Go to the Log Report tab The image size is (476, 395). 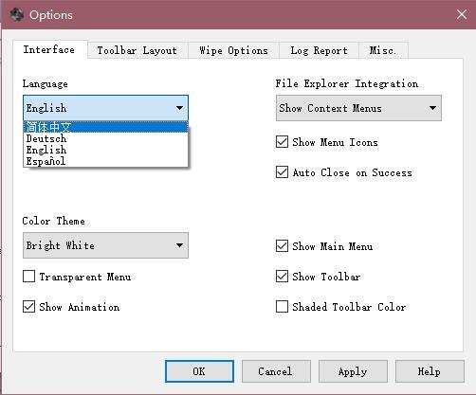point(319,50)
